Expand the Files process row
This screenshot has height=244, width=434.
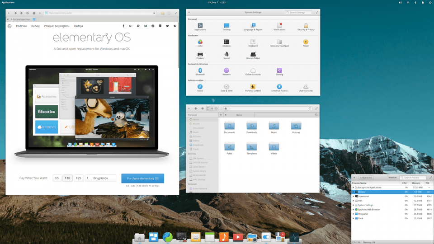353,201
